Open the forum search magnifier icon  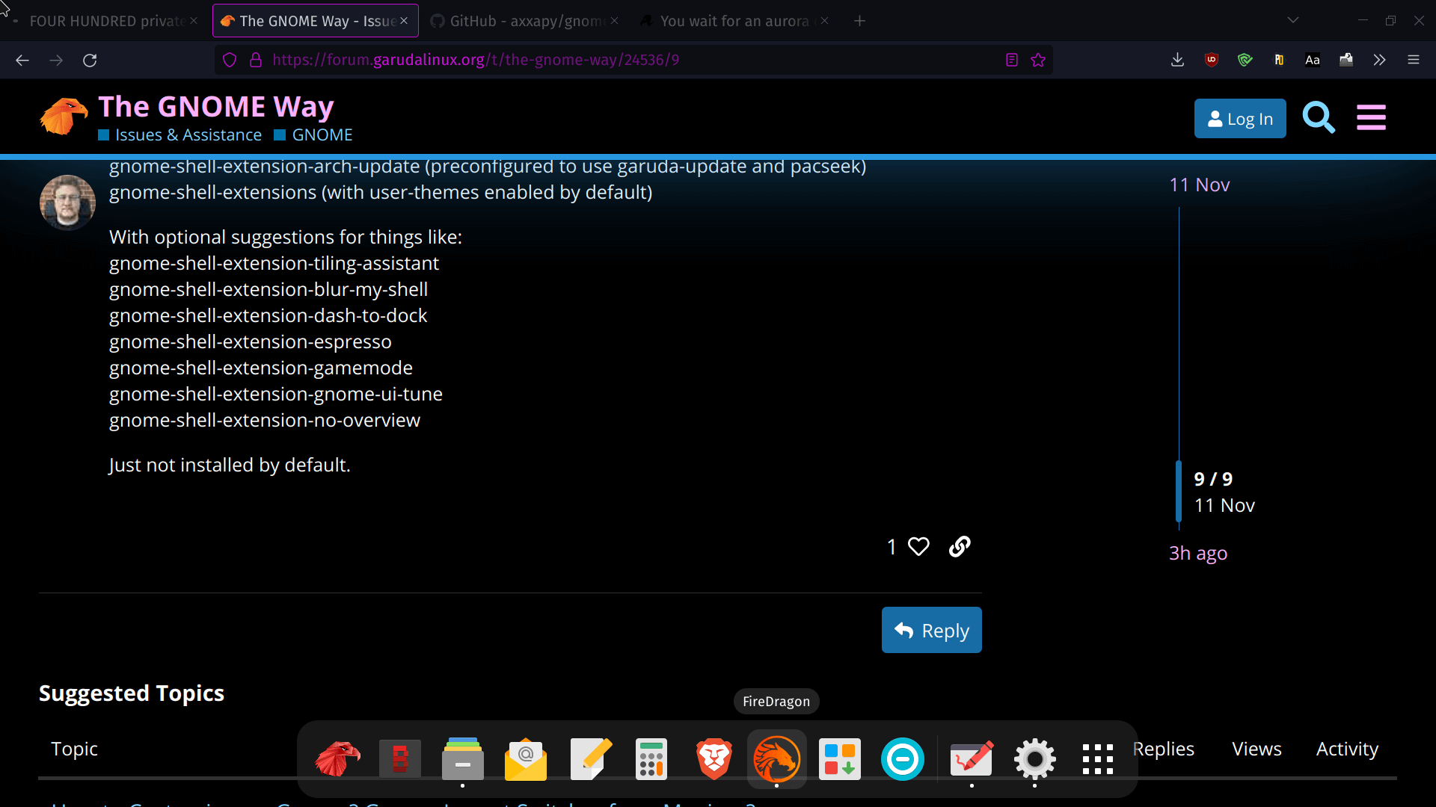coord(1318,117)
